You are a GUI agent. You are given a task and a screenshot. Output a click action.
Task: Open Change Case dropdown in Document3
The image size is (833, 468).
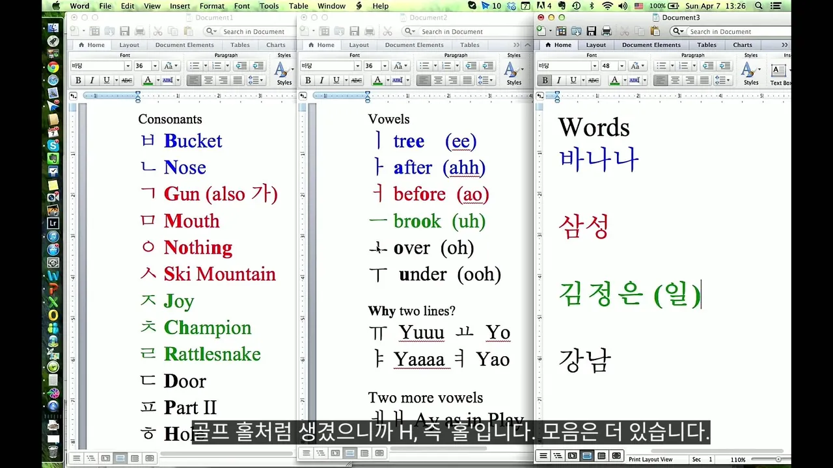click(x=638, y=66)
